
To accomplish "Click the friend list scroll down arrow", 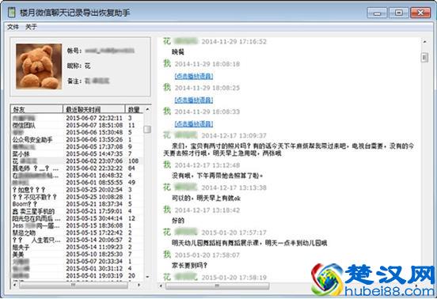I will 147,277.
